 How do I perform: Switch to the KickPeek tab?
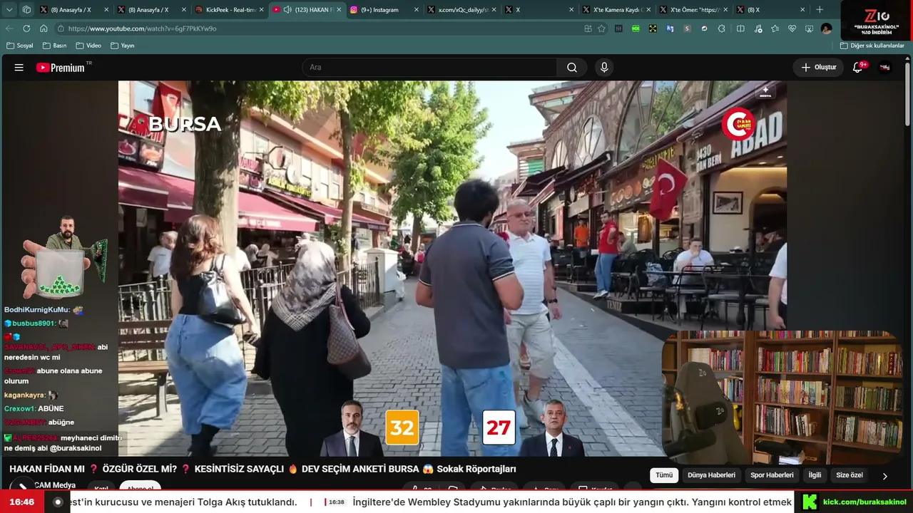(x=228, y=10)
